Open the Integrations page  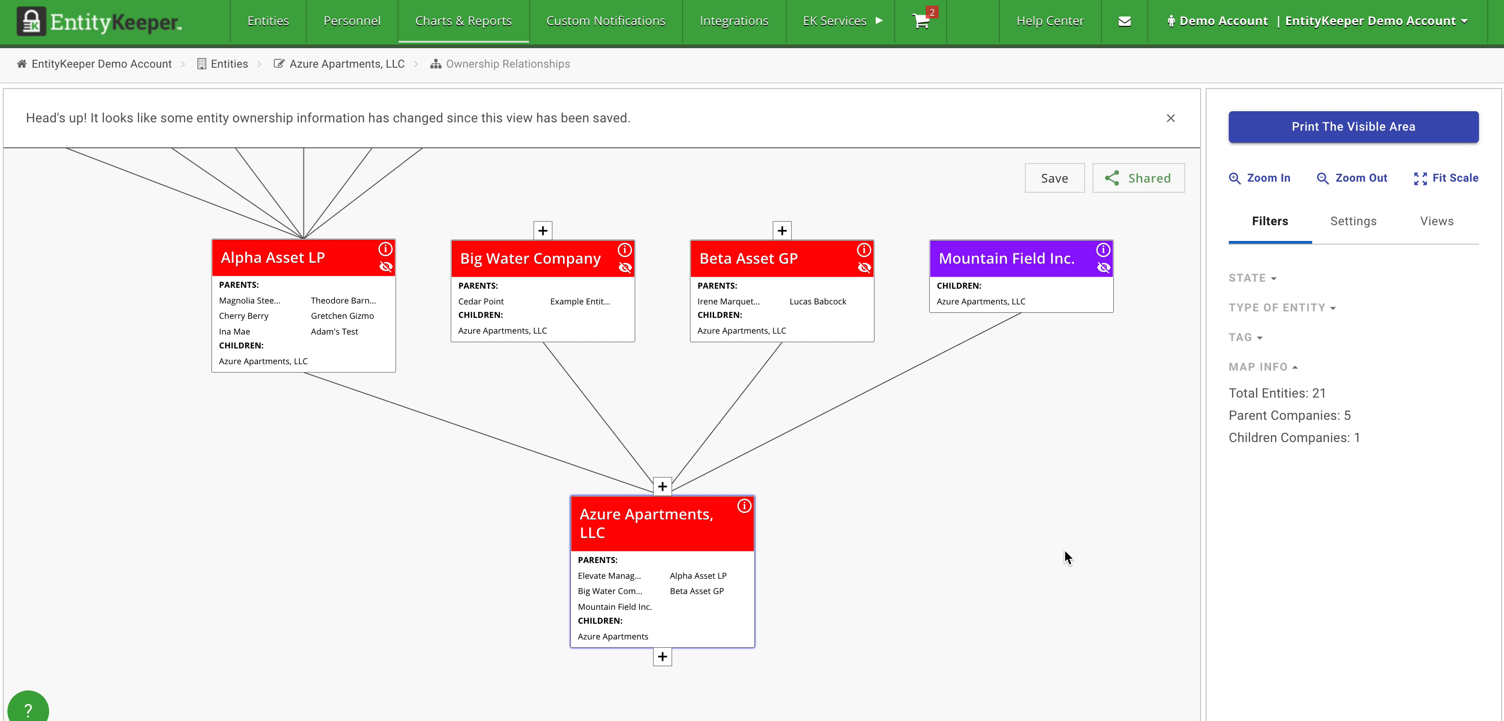point(734,21)
